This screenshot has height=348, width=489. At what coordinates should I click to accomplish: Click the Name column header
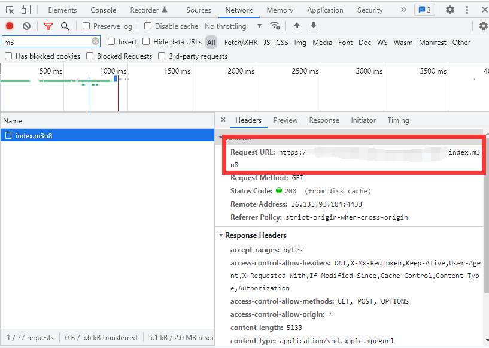107,121
